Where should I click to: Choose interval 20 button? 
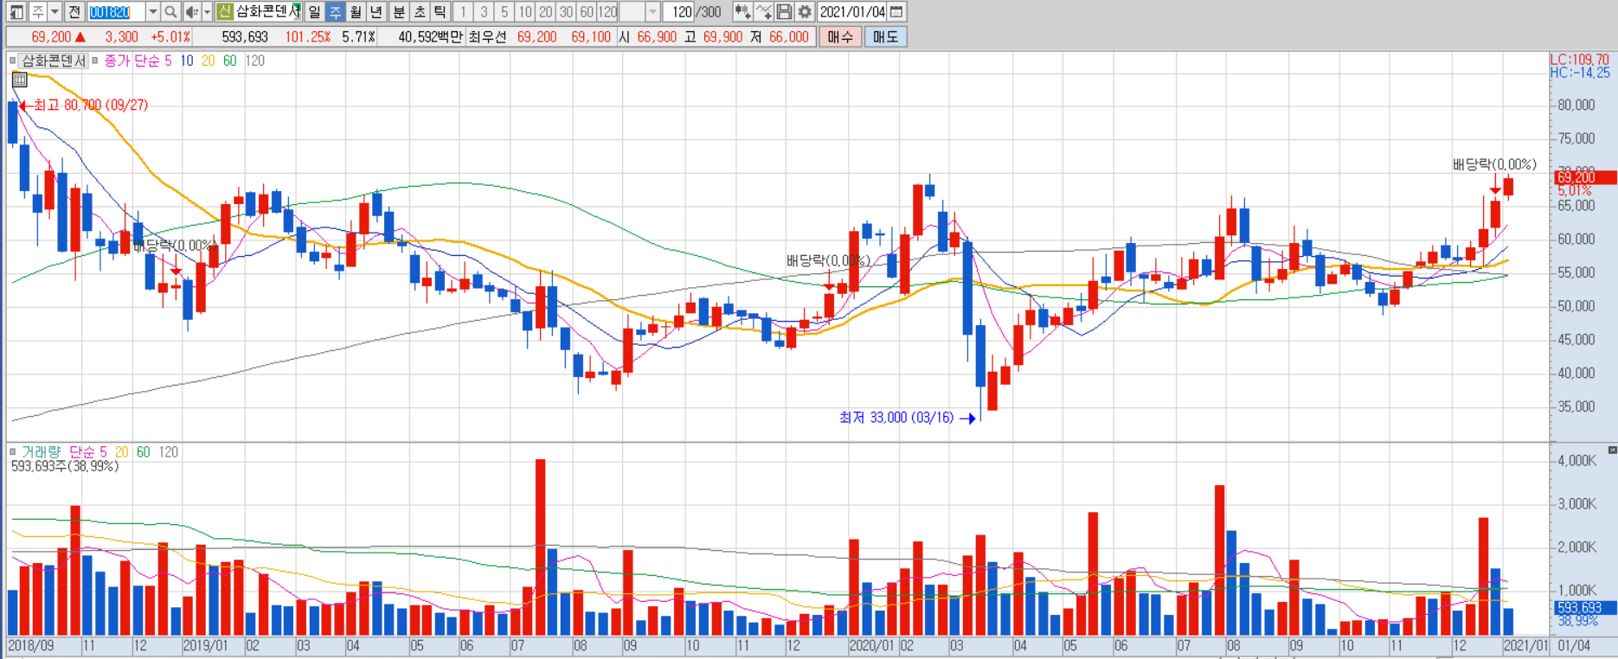tap(546, 12)
